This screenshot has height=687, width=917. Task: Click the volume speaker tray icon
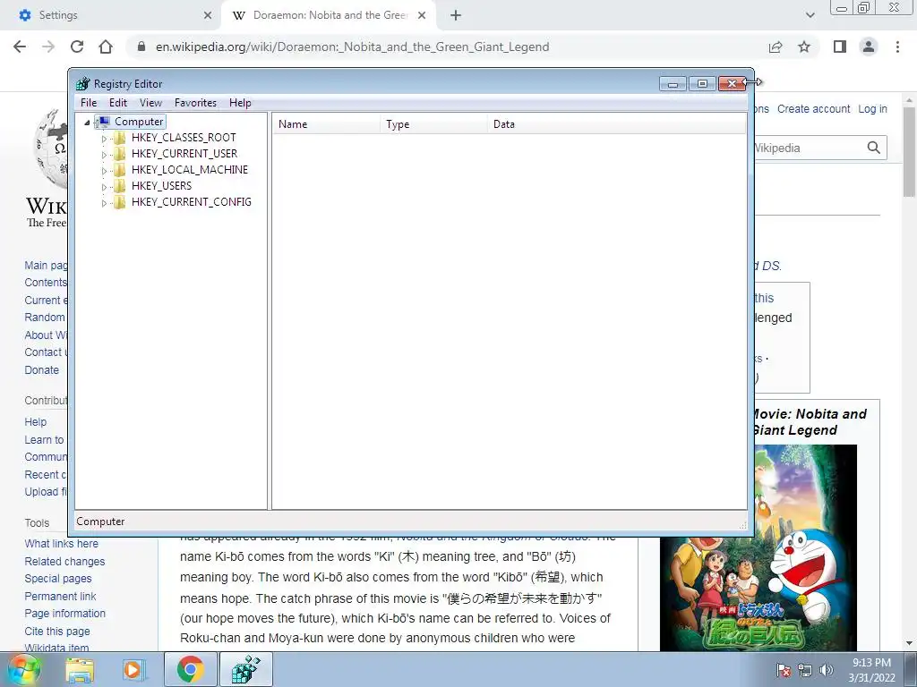pyautogui.click(x=827, y=670)
